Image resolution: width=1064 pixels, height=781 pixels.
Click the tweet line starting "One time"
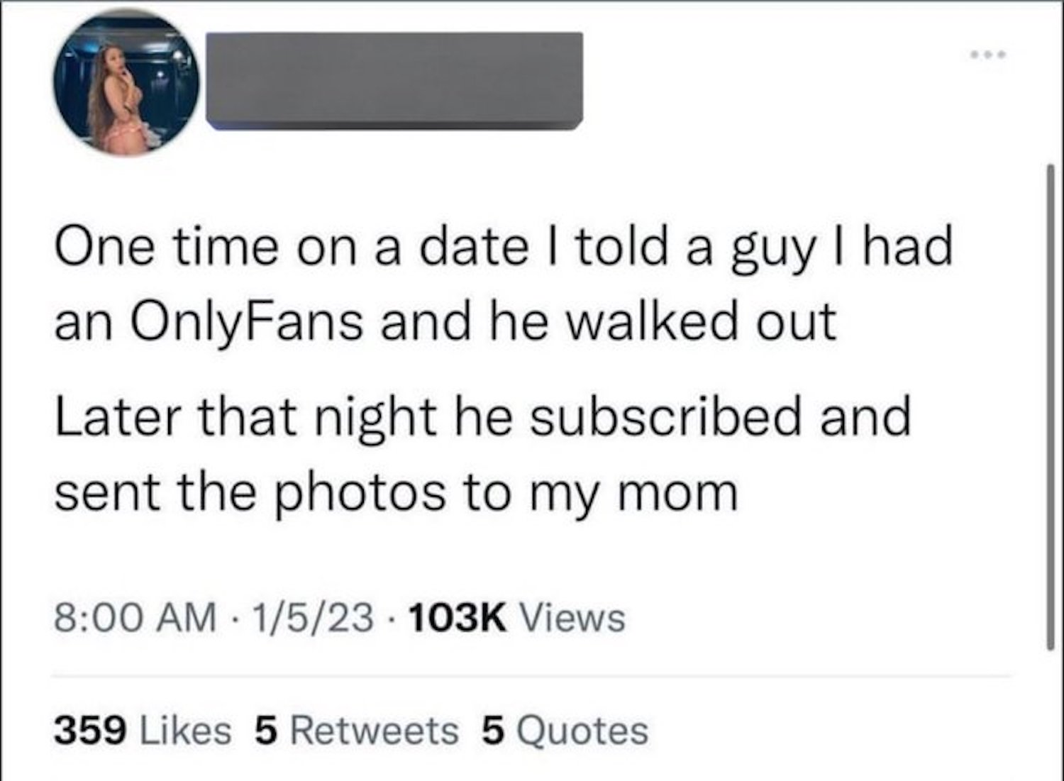pyautogui.click(x=502, y=248)
